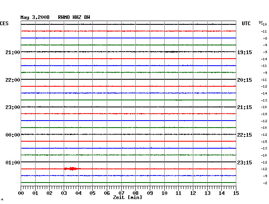Click the 20:15 UTC time label
This screenshot has height=204, width=269.
click(x=245, y=80)
